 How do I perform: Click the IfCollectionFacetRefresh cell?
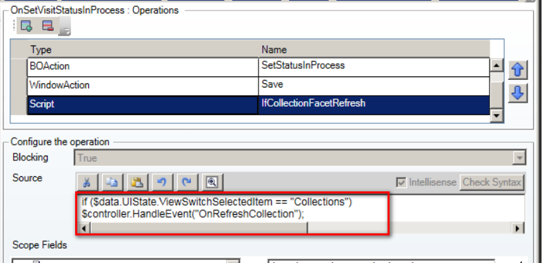pyautogui.click(x=374, y=105)
